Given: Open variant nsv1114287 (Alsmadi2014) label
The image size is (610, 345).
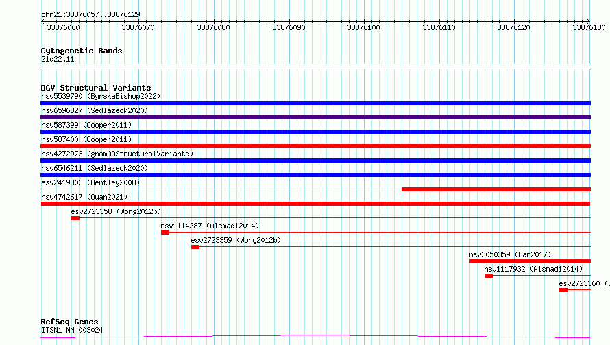Looking at the screenshot, I should pyautogui.click(x=210, y=226).
